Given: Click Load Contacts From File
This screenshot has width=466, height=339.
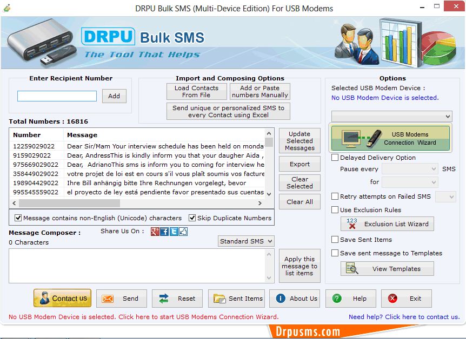Looking at the screenshot, I should point(196,91).
